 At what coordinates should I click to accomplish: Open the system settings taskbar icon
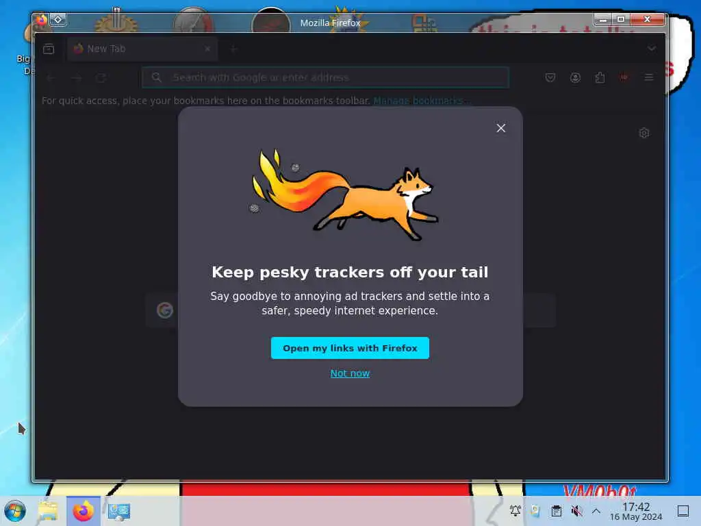119,511
